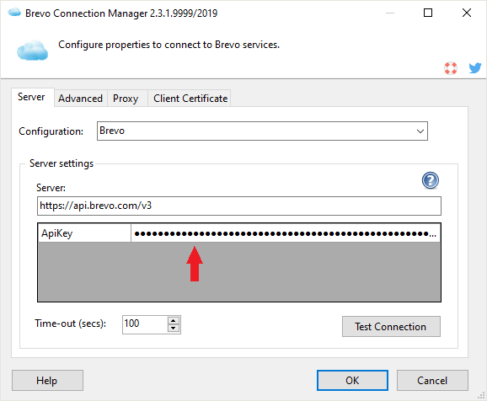This screenshot has width=487, height=401.
Task: Decrease time-out with the down spinner
Action: coord(174,329)
